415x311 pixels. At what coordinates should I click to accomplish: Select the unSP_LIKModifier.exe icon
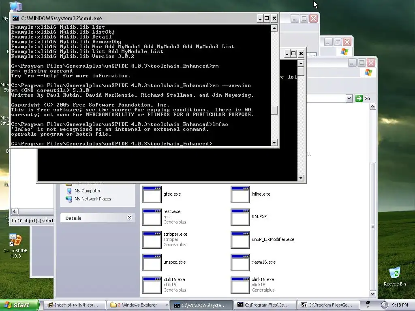(x=240, y=240)
